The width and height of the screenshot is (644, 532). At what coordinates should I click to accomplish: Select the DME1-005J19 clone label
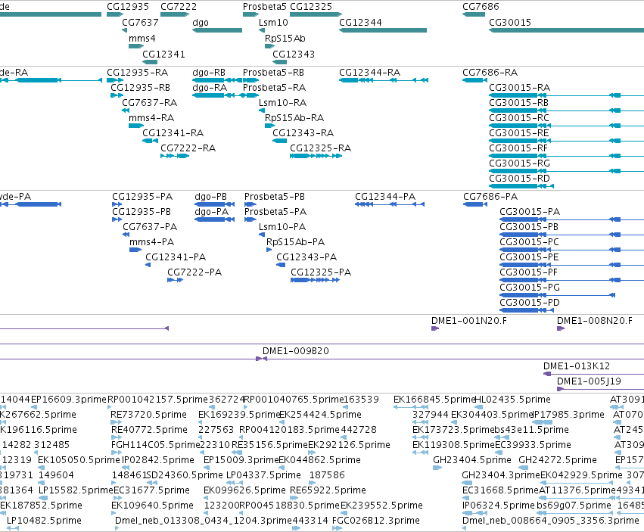pos(589,382)
